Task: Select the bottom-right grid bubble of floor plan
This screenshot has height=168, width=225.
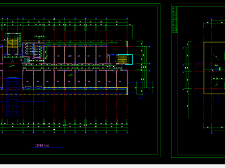Action: tap(127, 133)
